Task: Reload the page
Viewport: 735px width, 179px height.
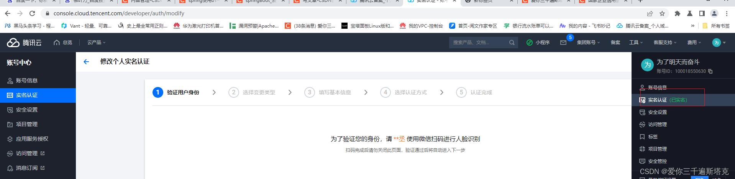Action: coord(32,13)
